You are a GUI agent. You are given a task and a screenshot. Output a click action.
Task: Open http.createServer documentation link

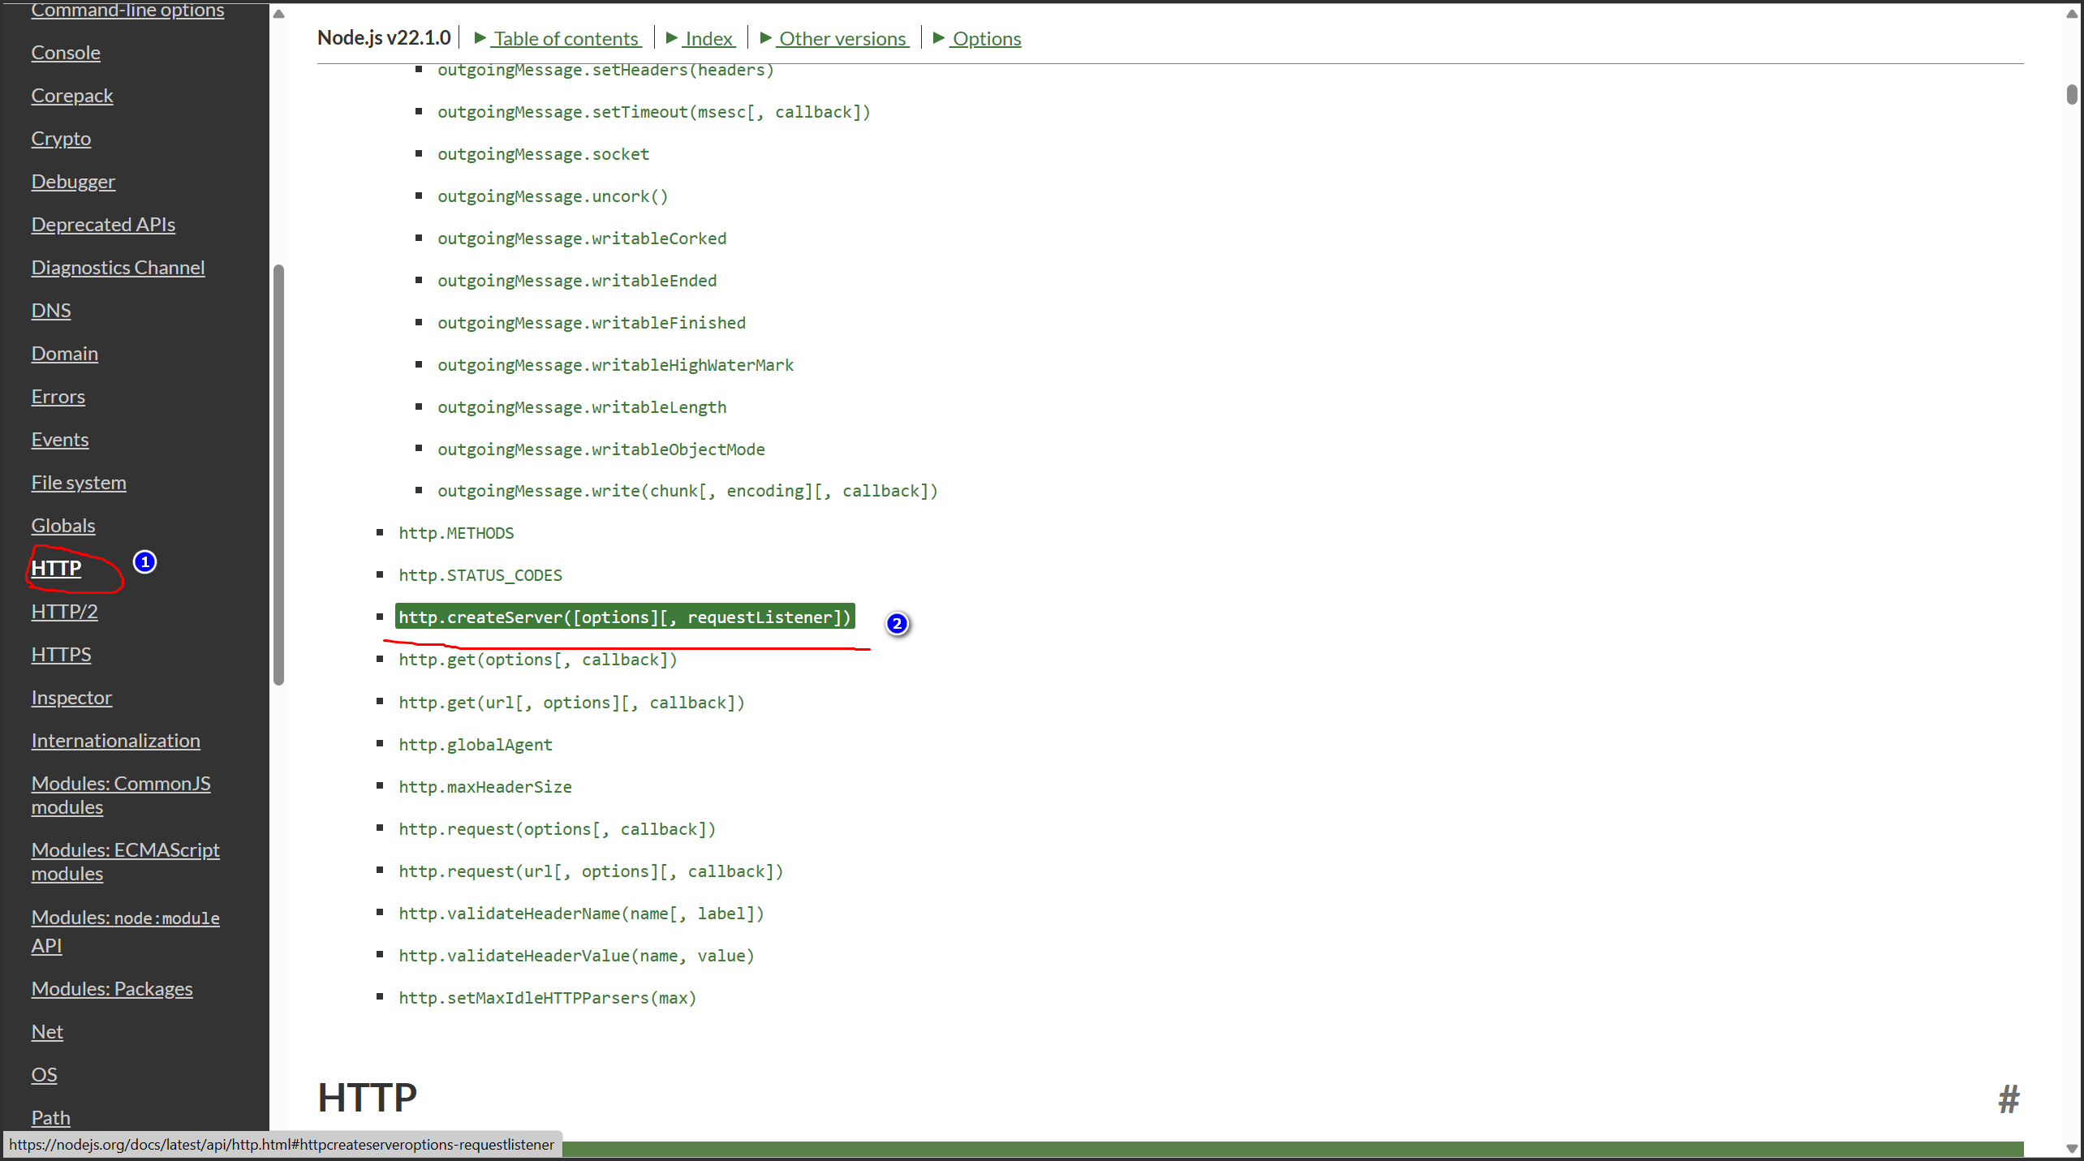point(625,617)
